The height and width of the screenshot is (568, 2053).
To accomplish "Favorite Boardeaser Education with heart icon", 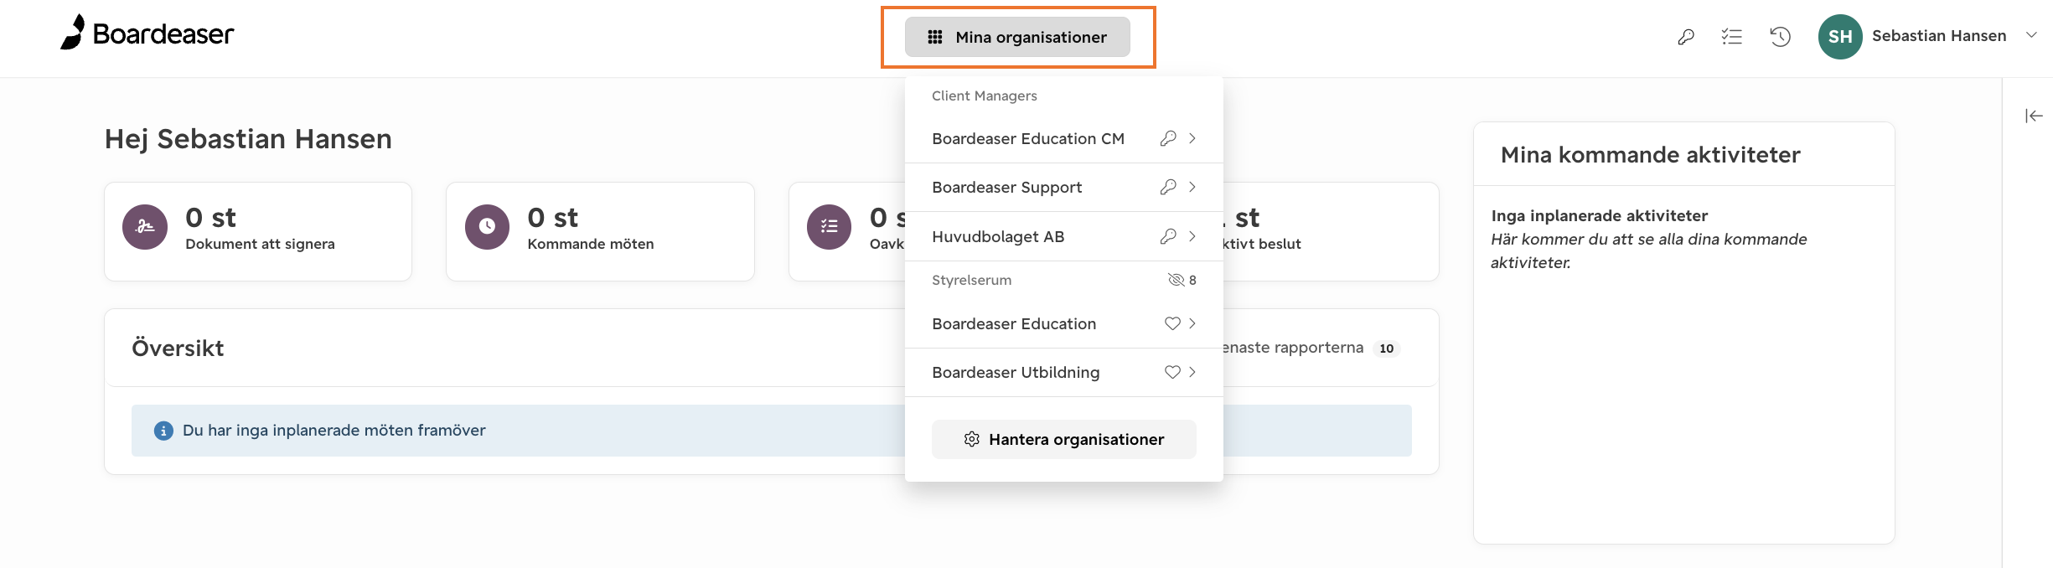I will [1172, 323].
